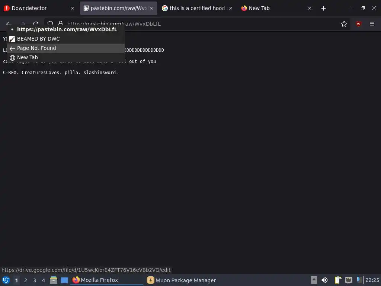
Task: Close the Downdetector tab
Action: click(73, 8)
